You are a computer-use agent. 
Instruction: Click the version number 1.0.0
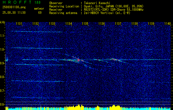pyautogui.click(x=37, y=2)
